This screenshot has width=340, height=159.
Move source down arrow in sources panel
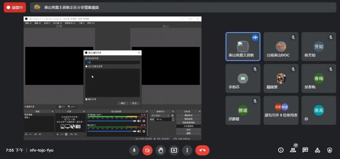76,134
